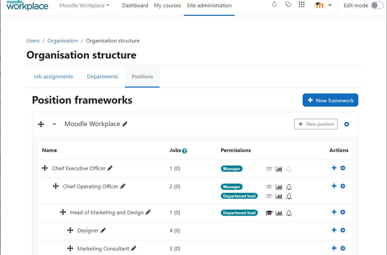Collapse the Moodle Workplace framework triangle
Viewport: 387px width, 255px height.
[x=54, y=124]
